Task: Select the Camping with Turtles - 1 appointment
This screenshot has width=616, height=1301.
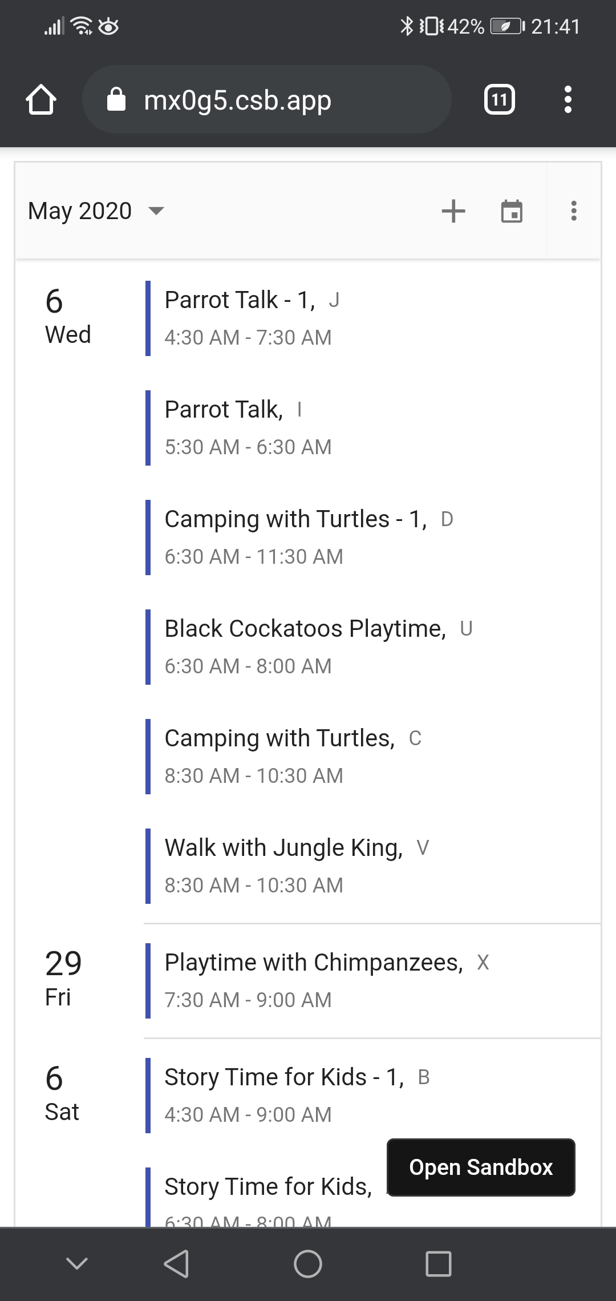Action: 295,537
